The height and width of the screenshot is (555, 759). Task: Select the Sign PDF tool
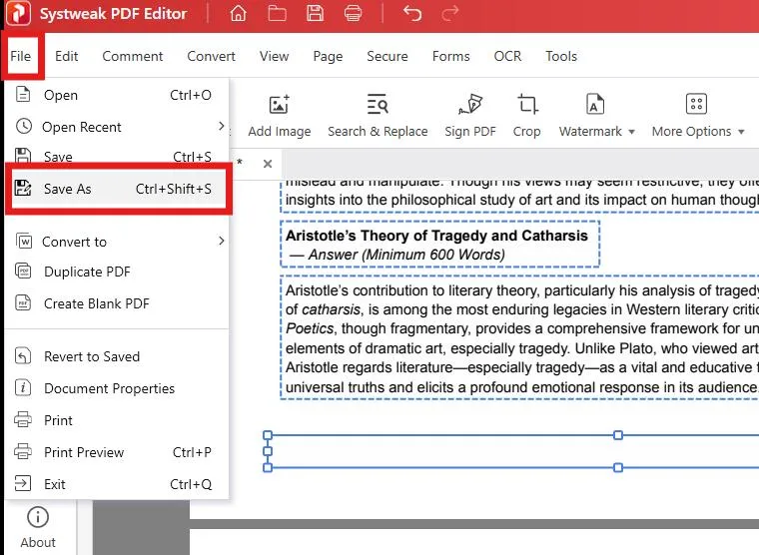click(470, 116)
